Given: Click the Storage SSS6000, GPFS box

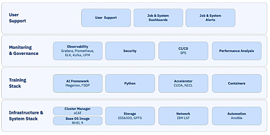Looking at the screenshot, I should [x=130, y=116].
